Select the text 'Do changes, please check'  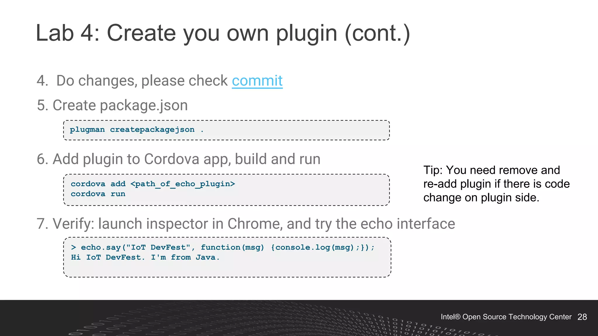142,81
